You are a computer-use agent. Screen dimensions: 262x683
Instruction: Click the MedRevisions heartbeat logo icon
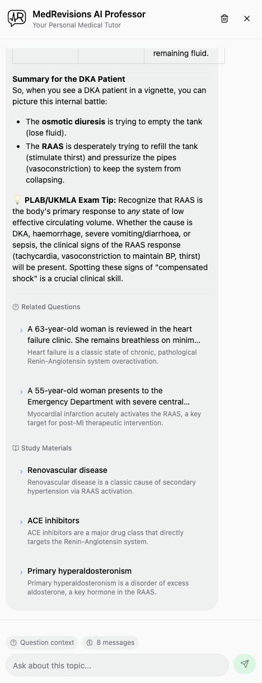(17, 18)
